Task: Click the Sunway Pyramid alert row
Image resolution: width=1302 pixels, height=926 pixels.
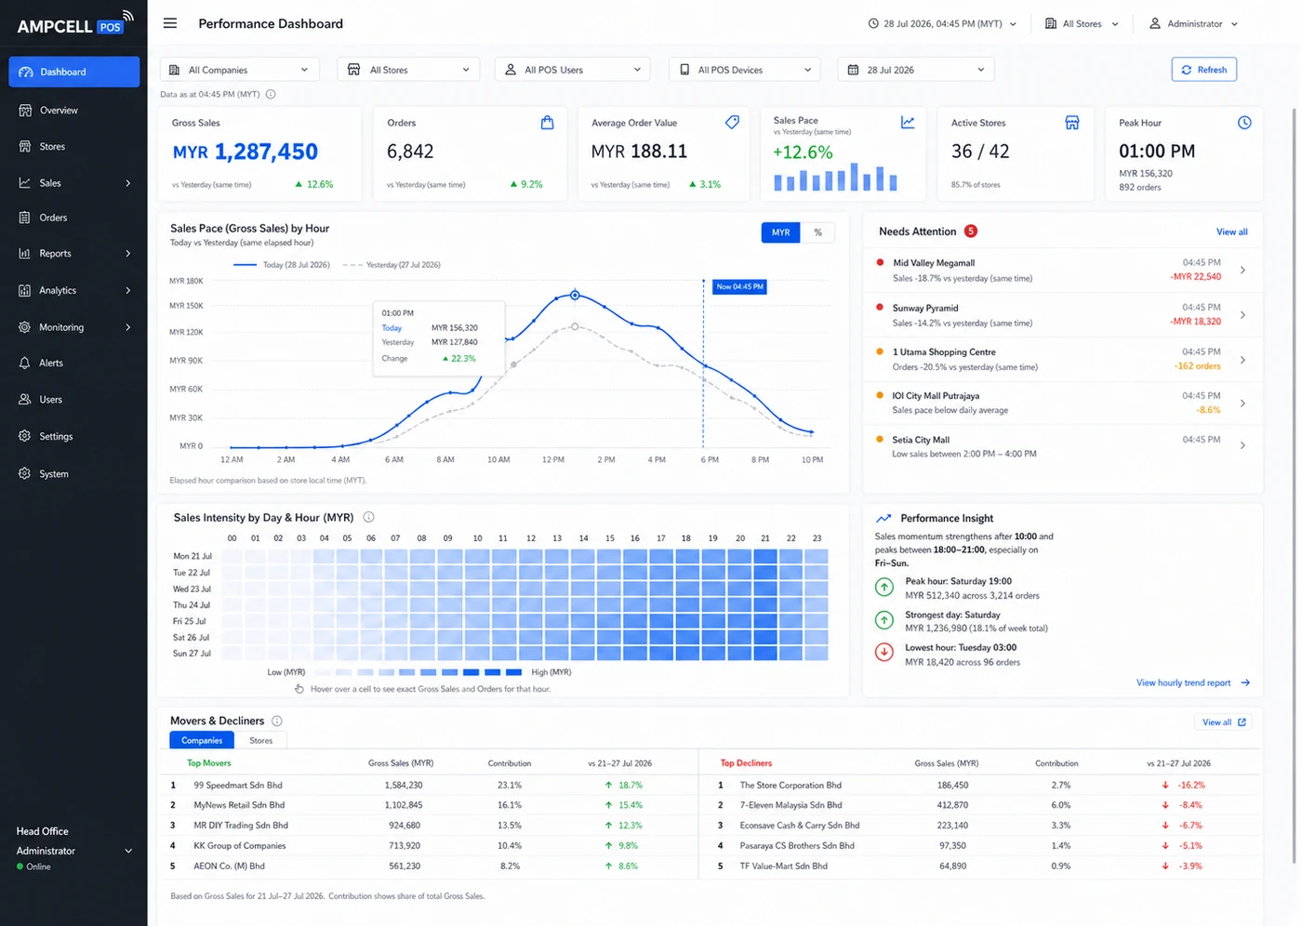Action: 1063,315
